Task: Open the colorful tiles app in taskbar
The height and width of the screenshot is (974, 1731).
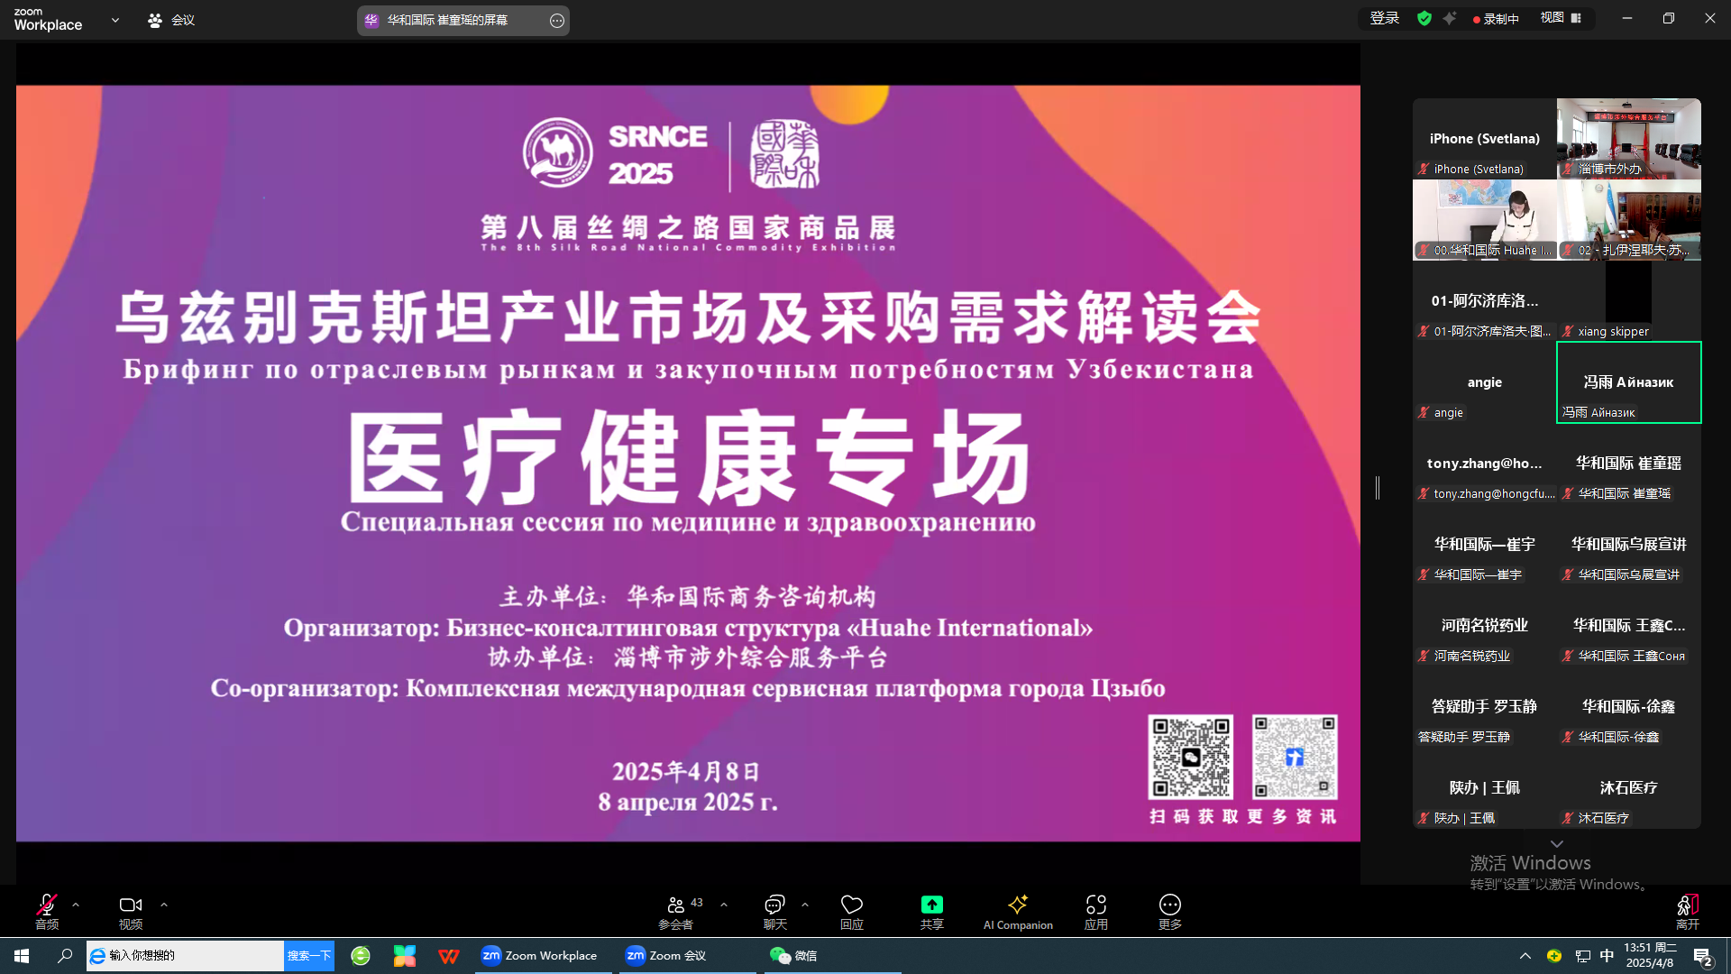Action: tap(405, 956)
